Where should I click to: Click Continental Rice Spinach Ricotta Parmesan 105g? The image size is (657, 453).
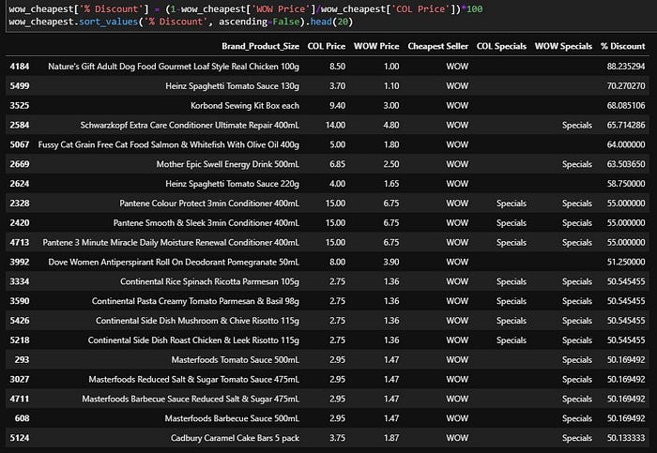click(x=209, y=281)
